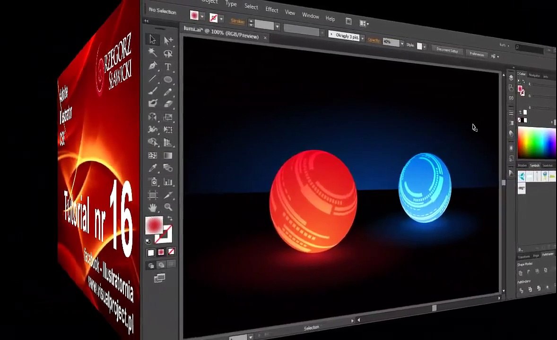Swap fill and stroke arrows
This screenshot has height=340, width=557.
pyautogui.click(x=170, y=218)
